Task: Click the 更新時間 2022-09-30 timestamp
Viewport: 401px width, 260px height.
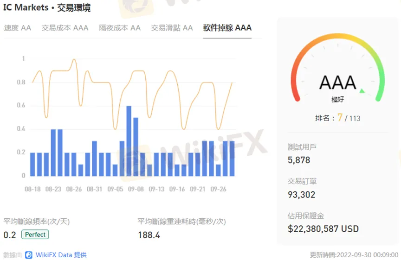Action: [354, 254]
